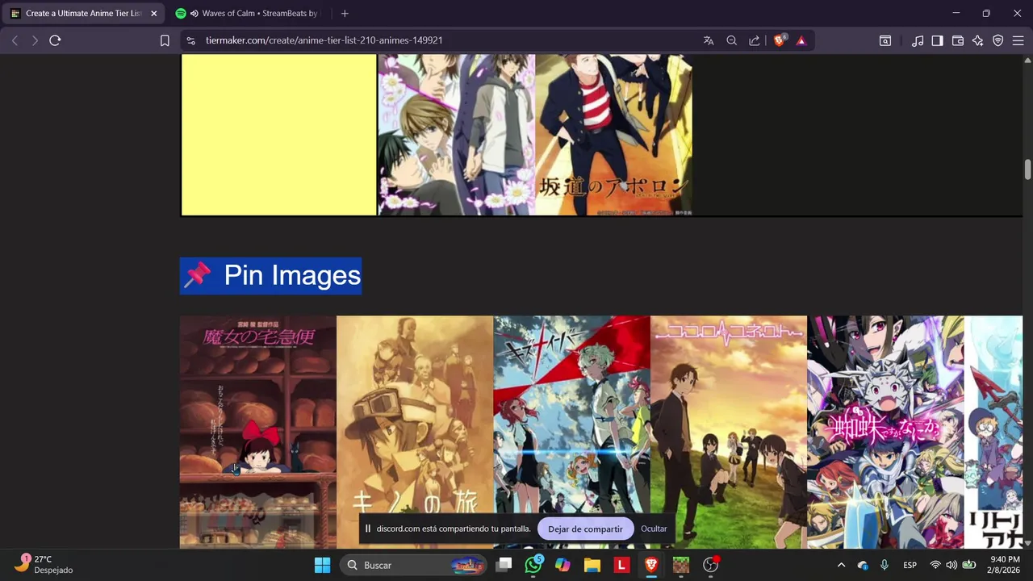
Task: Open the Brave Rewards triangle icon
Action: pyautogui.click(x=801, y=40)
